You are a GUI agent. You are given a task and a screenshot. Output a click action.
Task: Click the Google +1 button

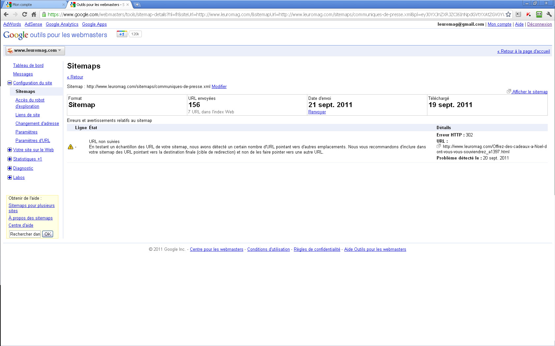[122, 34]
